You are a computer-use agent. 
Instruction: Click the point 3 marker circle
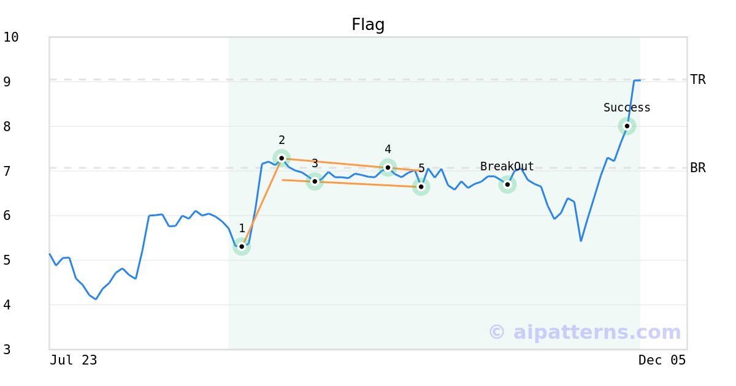pyautogui.click(x=315, y=181)
